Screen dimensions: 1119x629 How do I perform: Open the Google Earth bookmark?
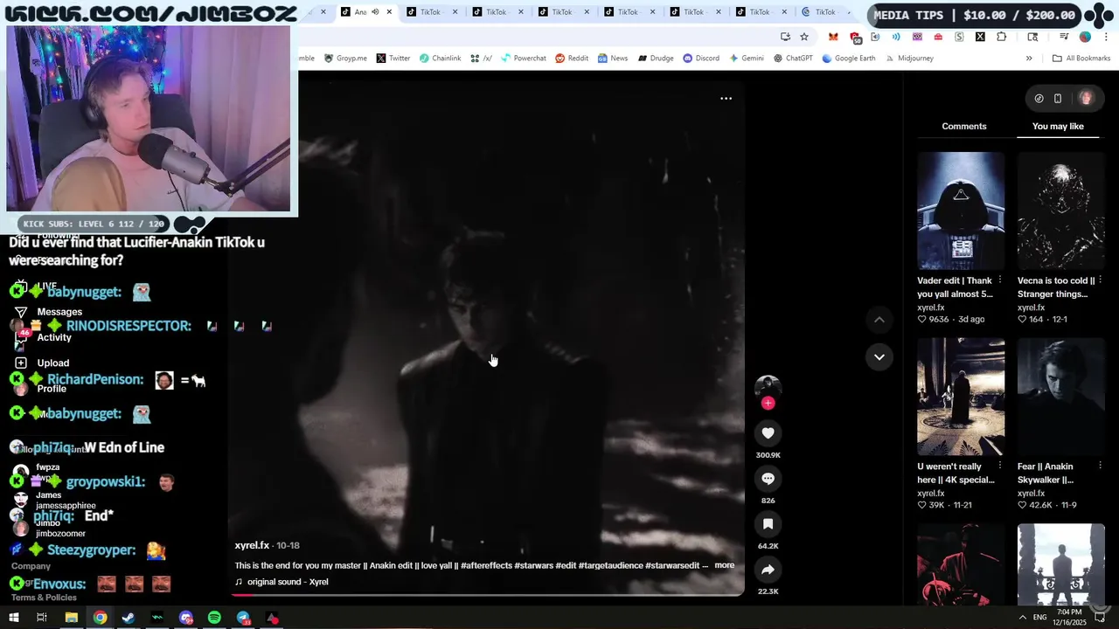(x=848, y=59)
